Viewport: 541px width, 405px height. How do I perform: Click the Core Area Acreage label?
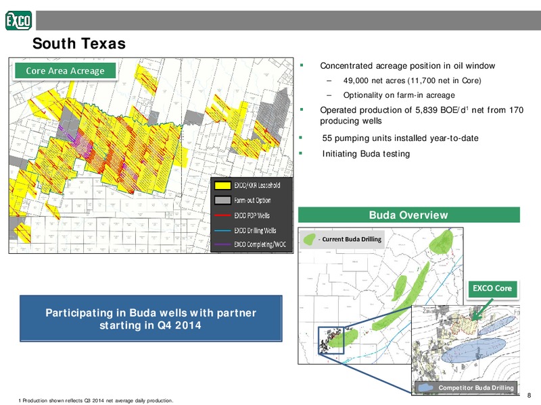click(x=65, y=71)
